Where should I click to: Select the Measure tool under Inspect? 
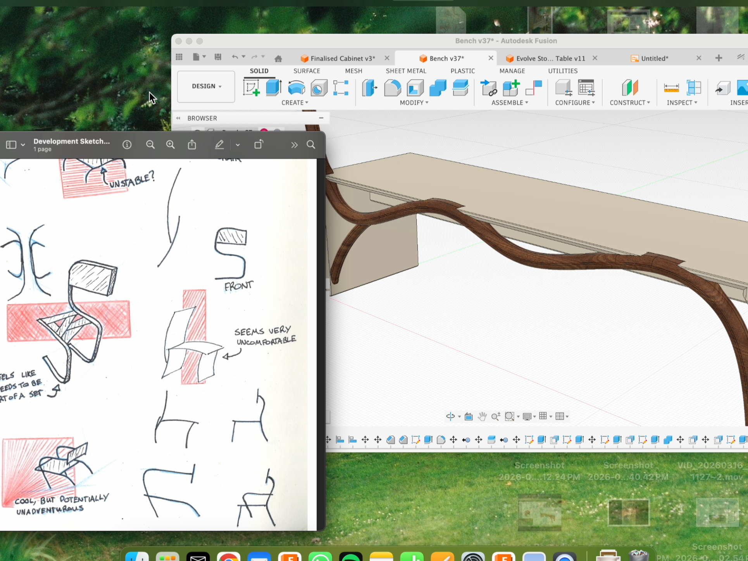coord(671,88)
